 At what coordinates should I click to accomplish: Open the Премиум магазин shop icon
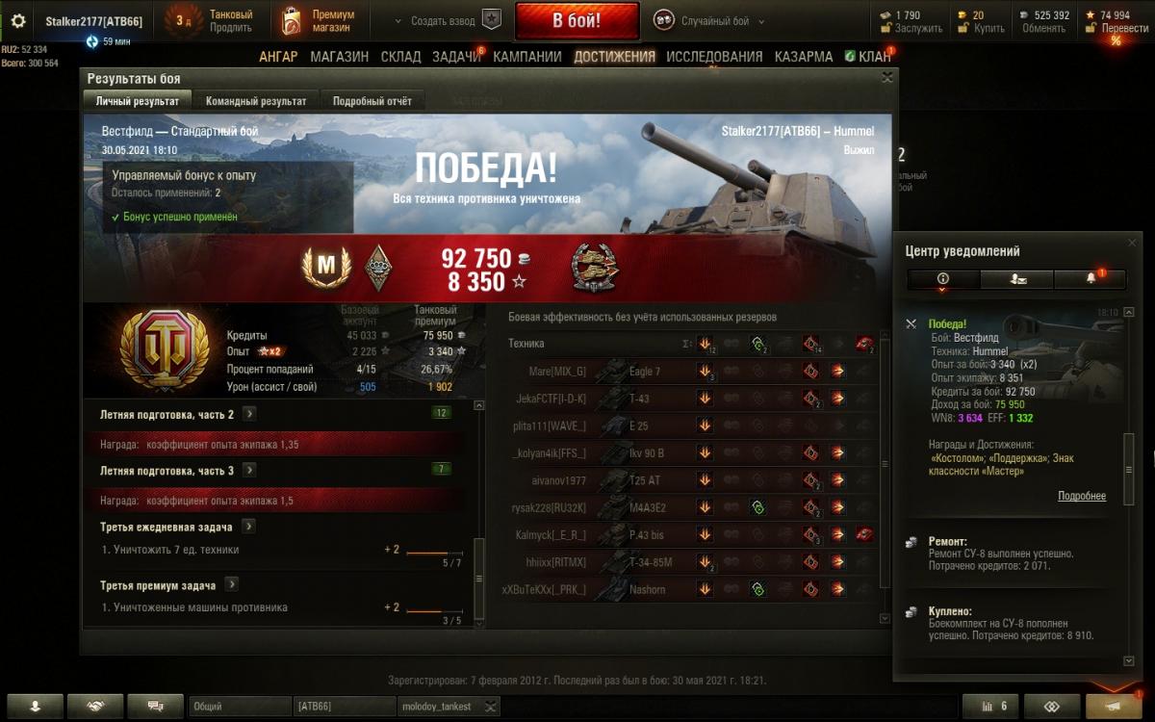292,20
